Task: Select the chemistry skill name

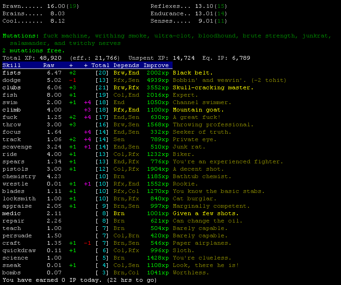Action: 19,176
